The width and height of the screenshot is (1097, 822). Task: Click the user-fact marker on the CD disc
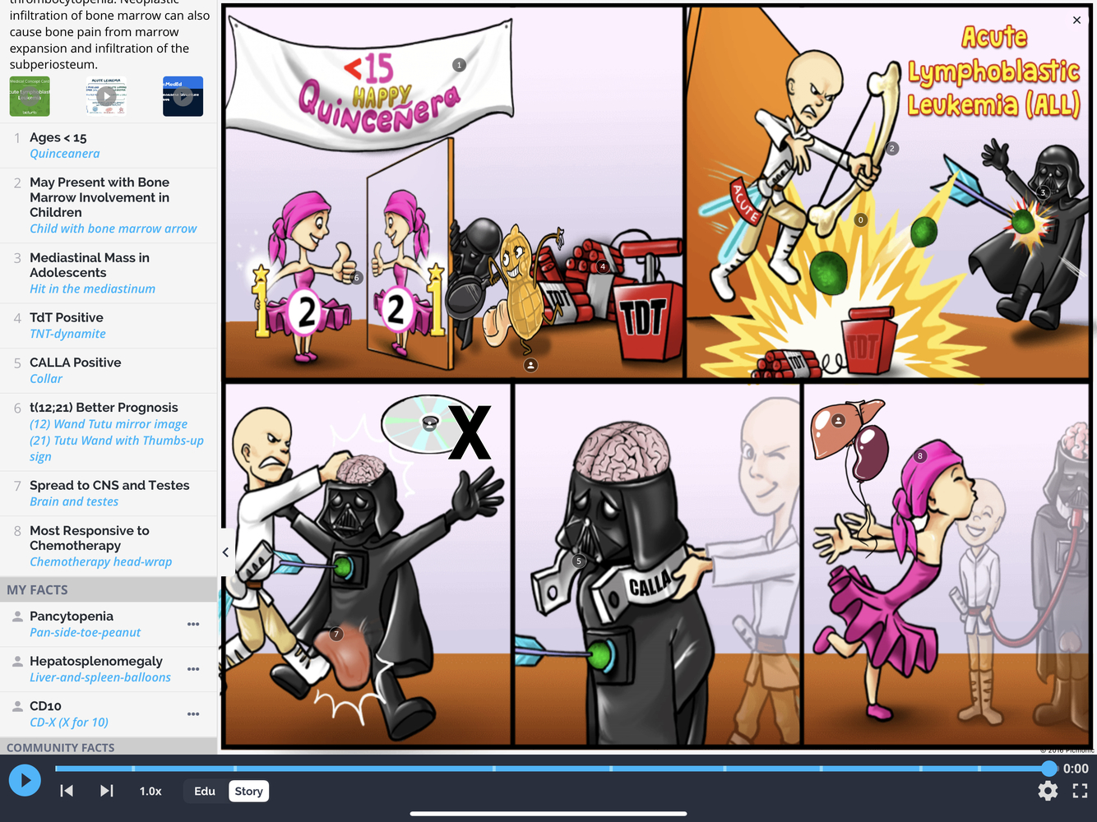tap(429, 423)
